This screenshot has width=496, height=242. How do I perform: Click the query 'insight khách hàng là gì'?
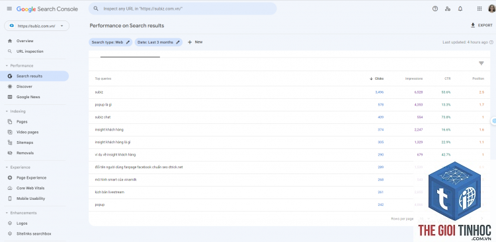pos(112,142)
